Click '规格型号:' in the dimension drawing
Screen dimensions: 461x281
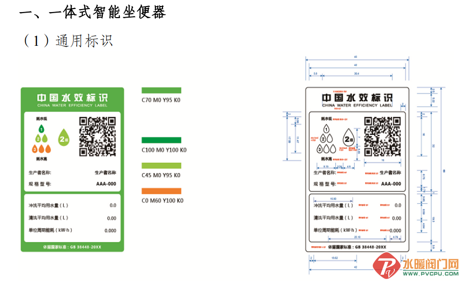pyautogui.click(x=325, y=184)
